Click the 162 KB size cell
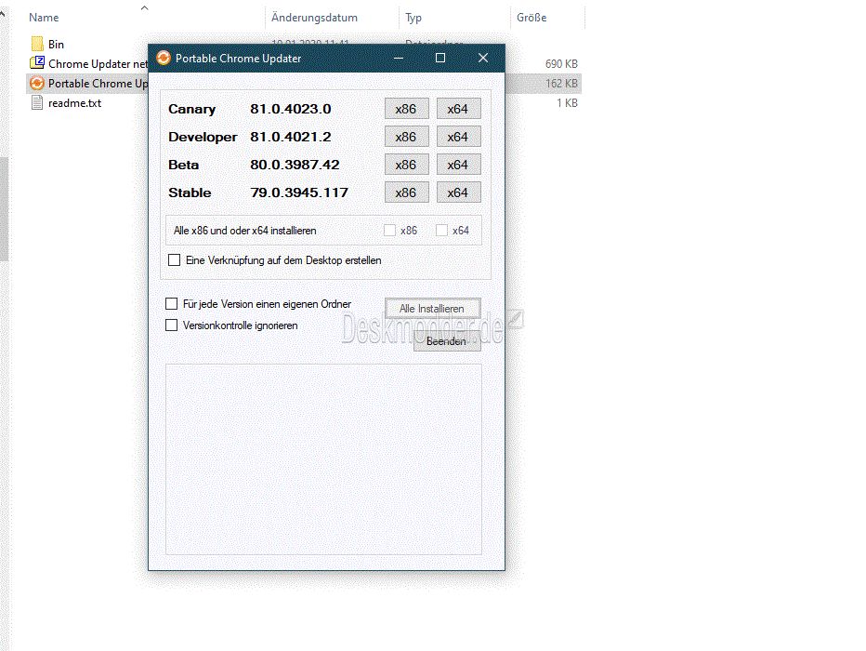 coord(561,84)
